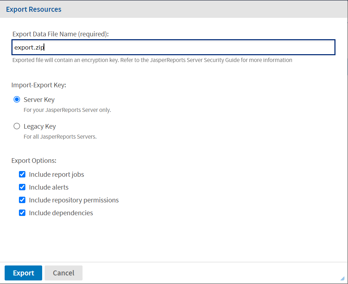Toggle Include dependencies checkbox
Viewport: 348px width, 284px height.
(x=22, y=213)
